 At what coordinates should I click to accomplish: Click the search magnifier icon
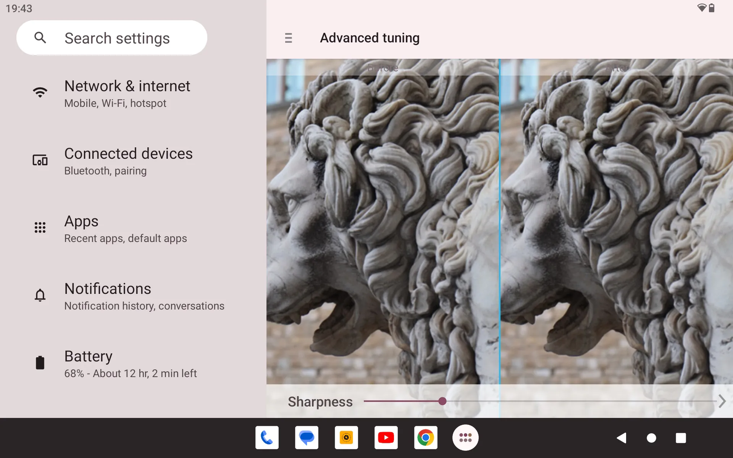point(40,37)
